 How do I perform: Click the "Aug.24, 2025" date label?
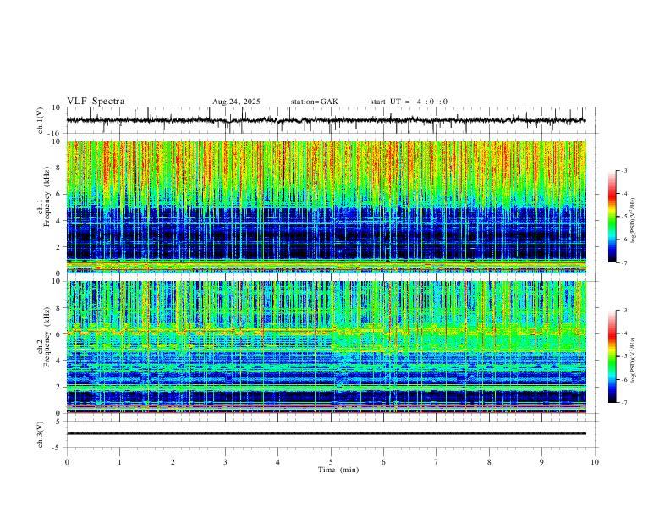point(236,102)
